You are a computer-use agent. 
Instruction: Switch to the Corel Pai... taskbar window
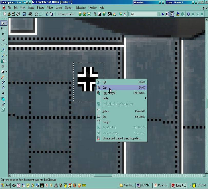(x=162, y=185)
